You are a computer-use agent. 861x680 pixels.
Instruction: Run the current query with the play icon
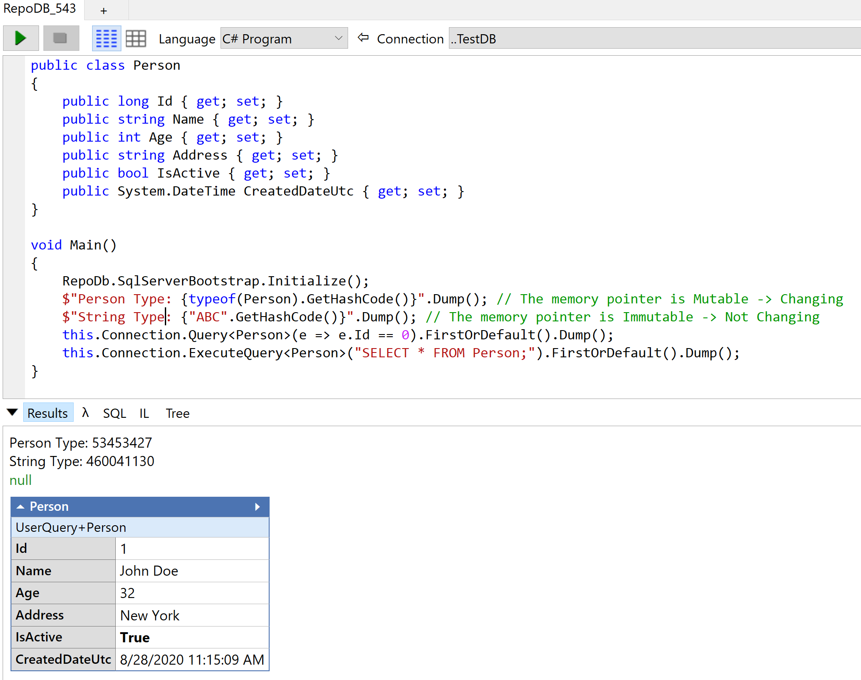(x=21, y=38)
